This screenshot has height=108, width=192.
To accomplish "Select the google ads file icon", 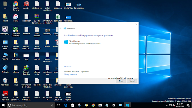I will 58,5.
